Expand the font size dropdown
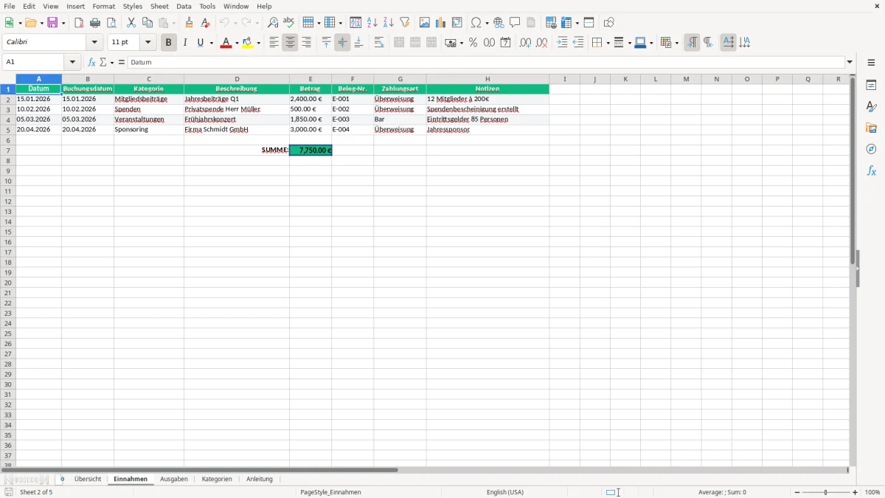 click(x=148, y=43)
